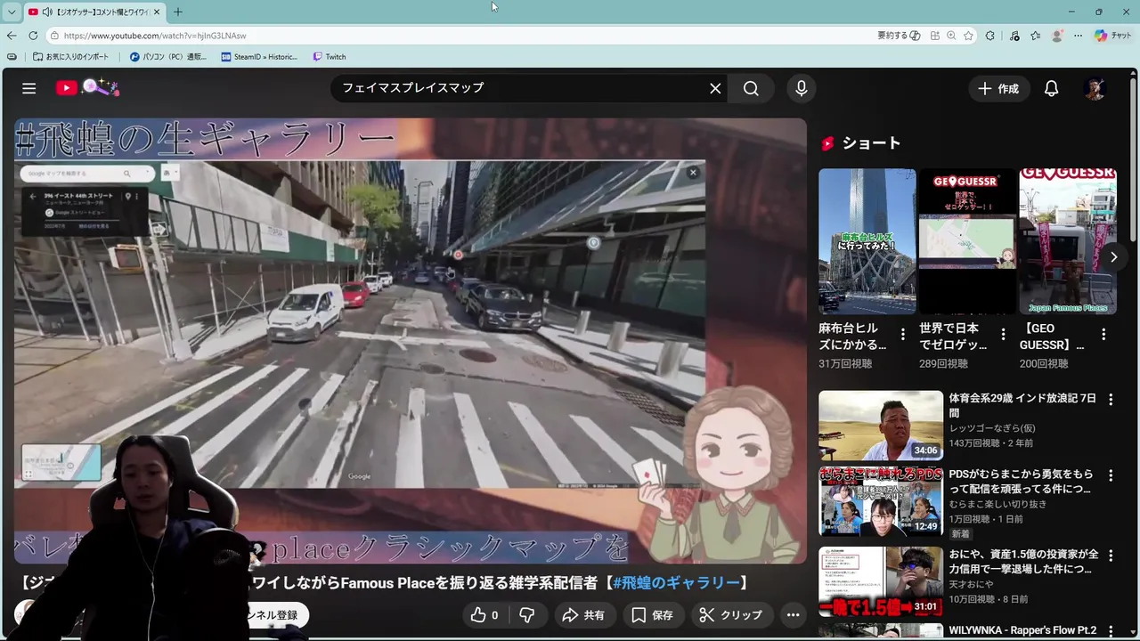Screen dimensions: 1140x641
Task: Open WILYWNKA Rapper's Flow video title
Action: coord(1022,630)
